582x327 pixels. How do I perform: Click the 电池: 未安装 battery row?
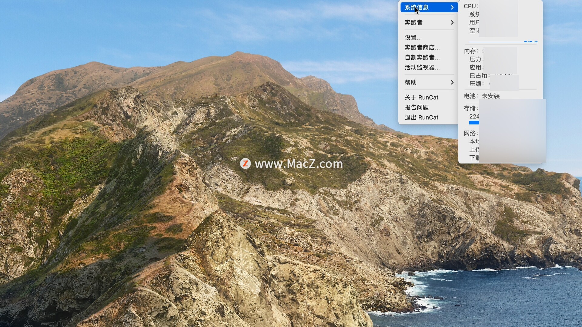click(482, 96)
